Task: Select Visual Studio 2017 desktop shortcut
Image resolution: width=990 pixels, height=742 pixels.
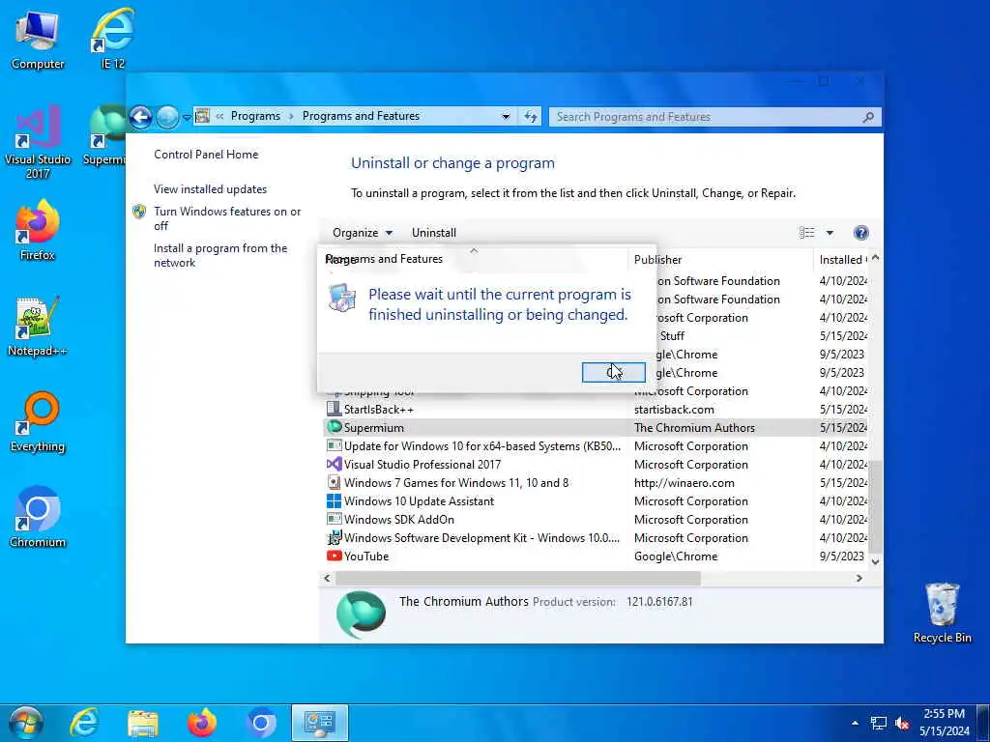Action: point(38,142)
